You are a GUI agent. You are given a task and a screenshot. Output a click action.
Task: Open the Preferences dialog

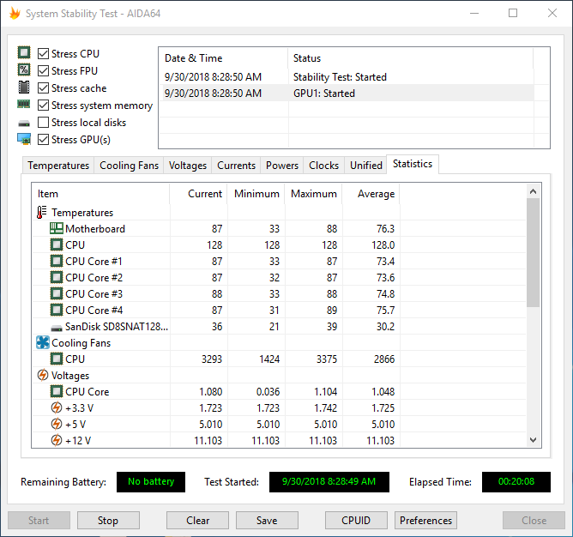(x=425, y=521)
